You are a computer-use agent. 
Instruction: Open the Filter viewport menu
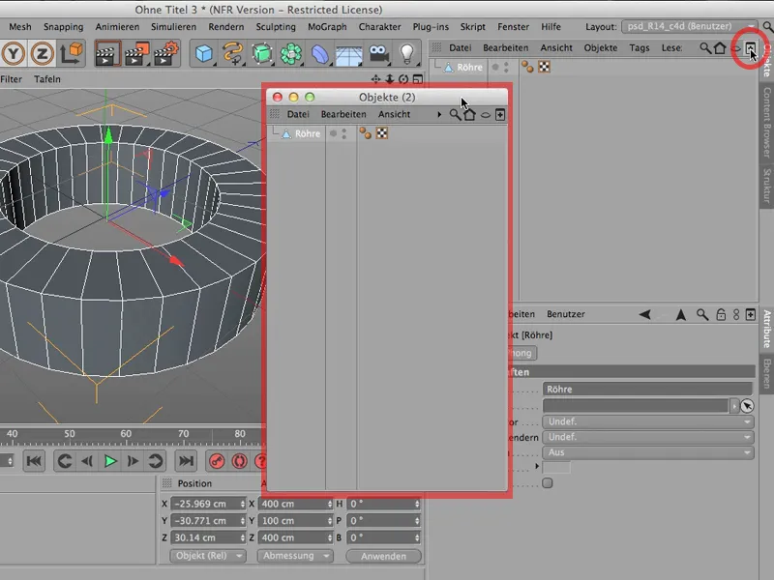(x=12, y=79)
